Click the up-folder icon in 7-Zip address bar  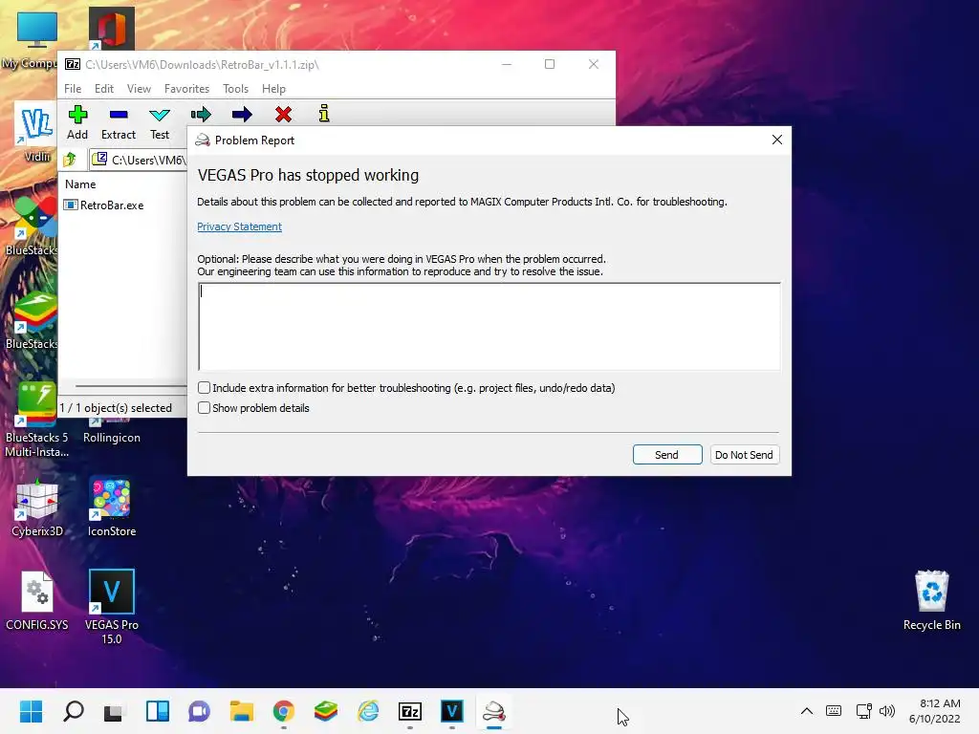(x=70, y=160)
